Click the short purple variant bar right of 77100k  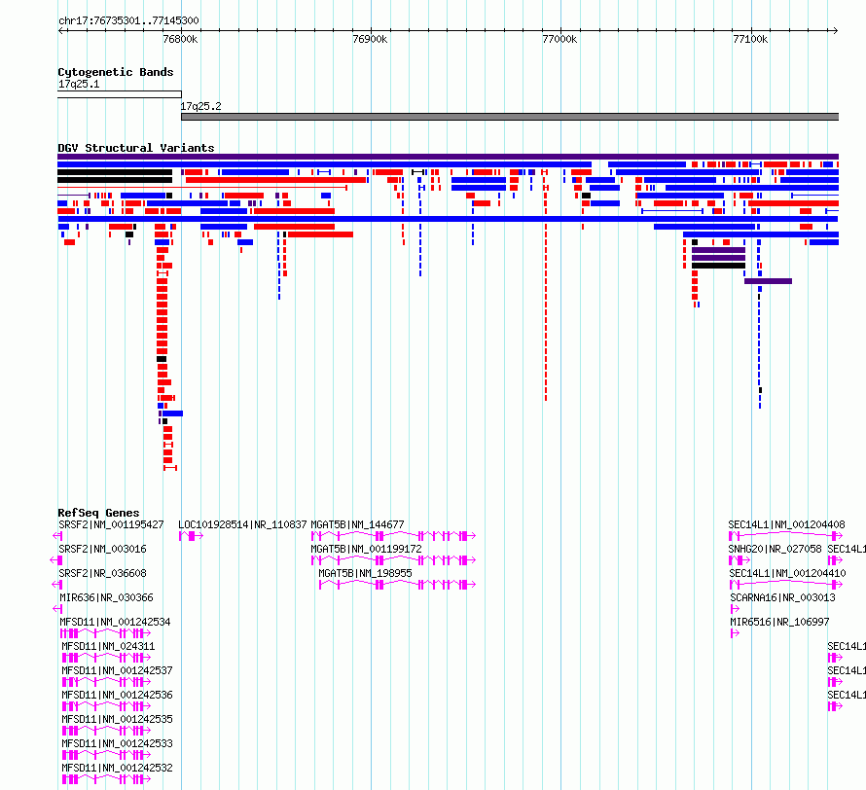(x=769, y=281)
